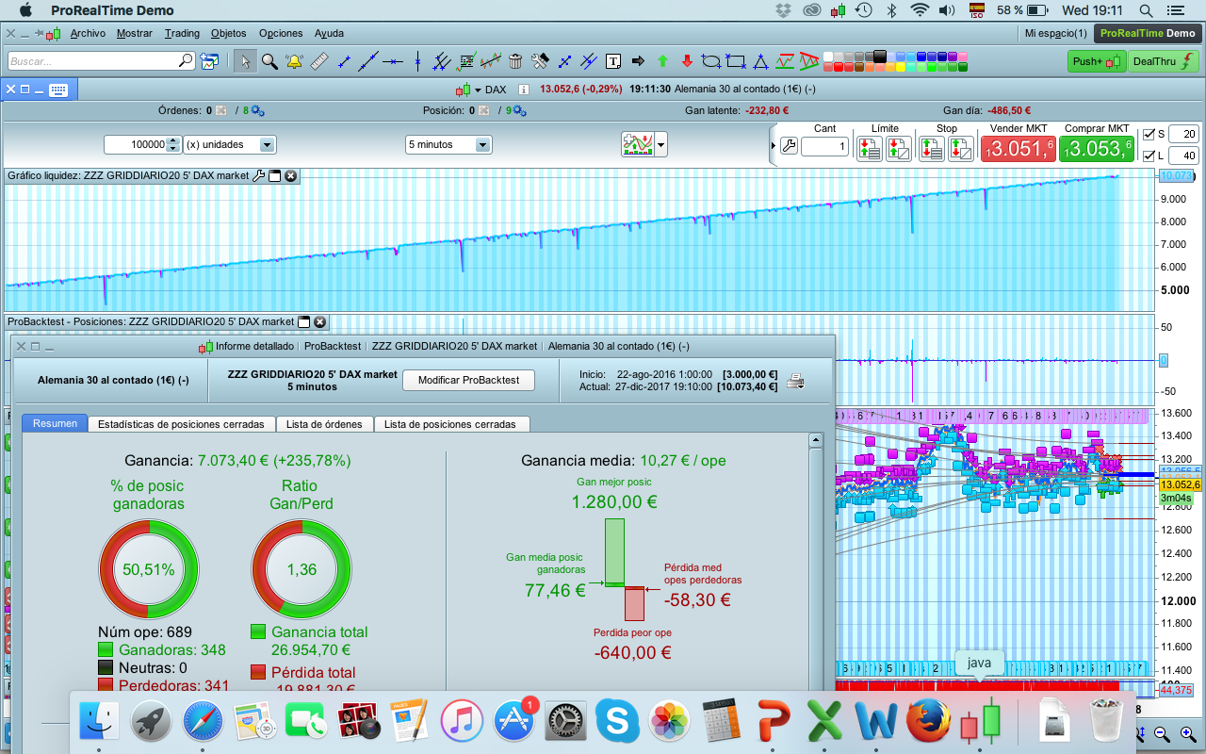Image resolution: width=1206 pixels, height=754 pixels.
Task: Select the magnifying glass zoom tool
Action: click(x=269, y=61)
